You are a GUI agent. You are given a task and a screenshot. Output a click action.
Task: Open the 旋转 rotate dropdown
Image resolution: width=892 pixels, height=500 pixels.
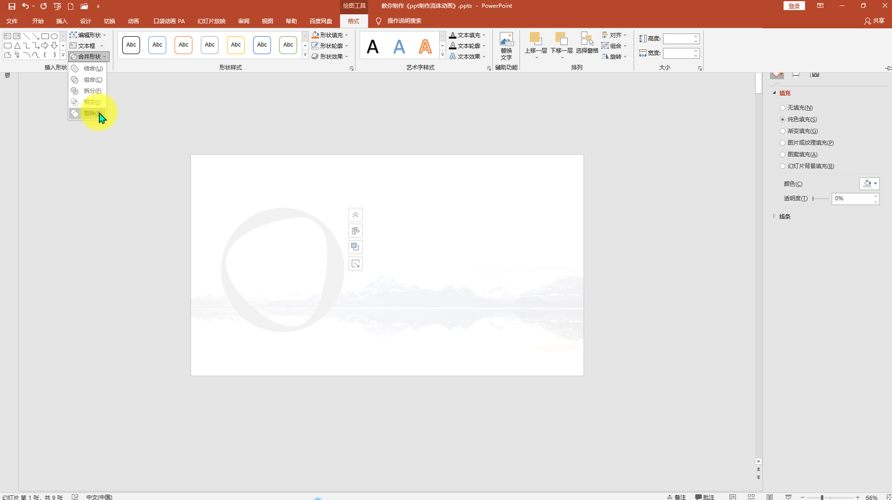(615, 56)
